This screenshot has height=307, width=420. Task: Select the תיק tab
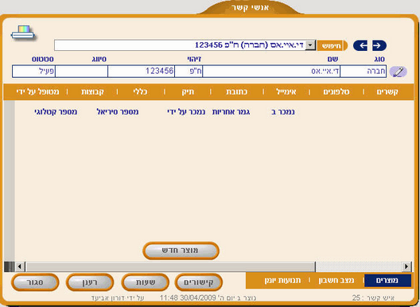(188, 92)
